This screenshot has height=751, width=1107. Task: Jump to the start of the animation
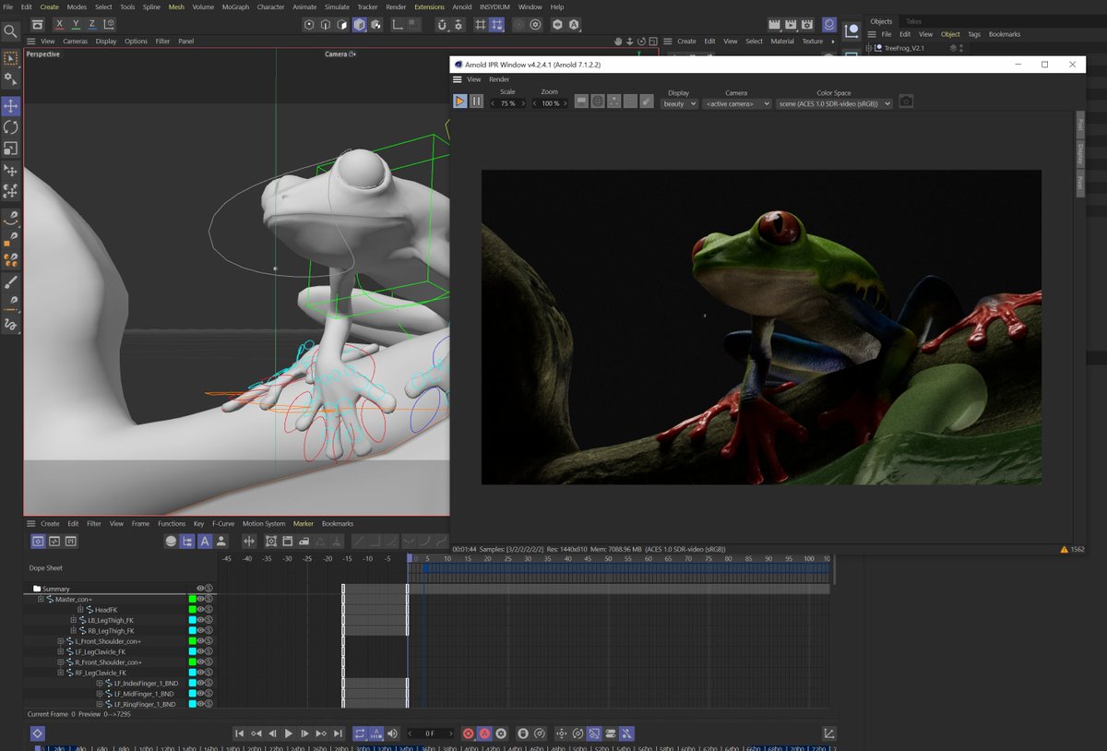click(239, 733)
